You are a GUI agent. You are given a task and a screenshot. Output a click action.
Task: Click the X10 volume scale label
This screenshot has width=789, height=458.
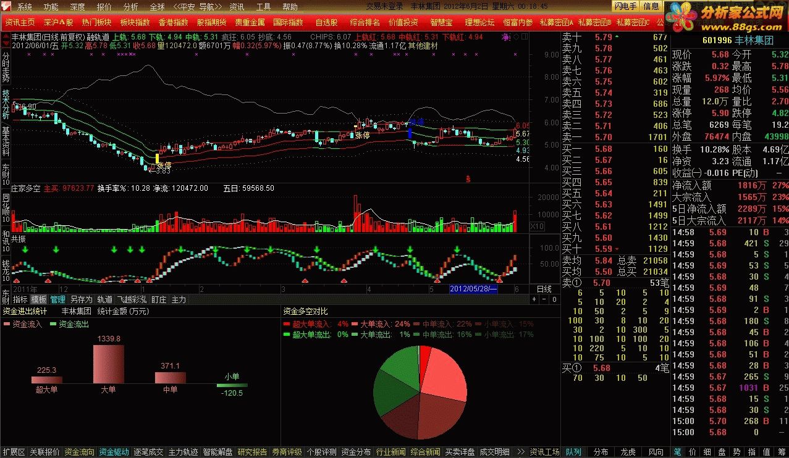[x=538, y=227]
